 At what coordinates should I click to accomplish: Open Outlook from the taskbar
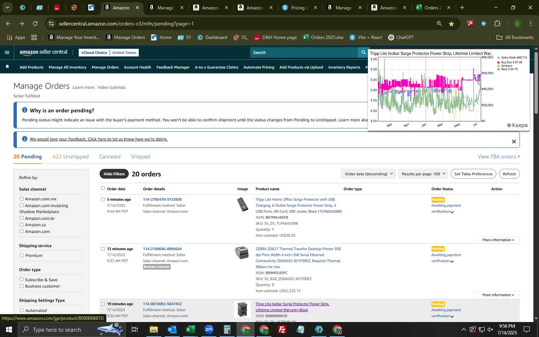click(x=172, y=330)
